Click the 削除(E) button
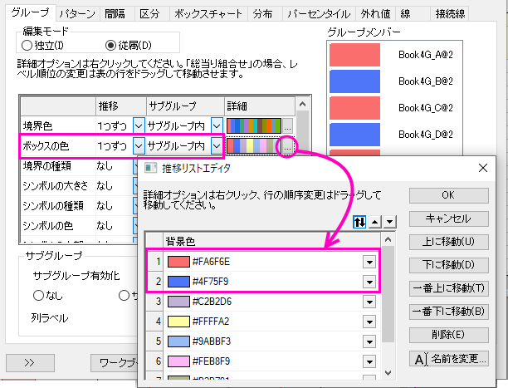 [x=449, y=335]
